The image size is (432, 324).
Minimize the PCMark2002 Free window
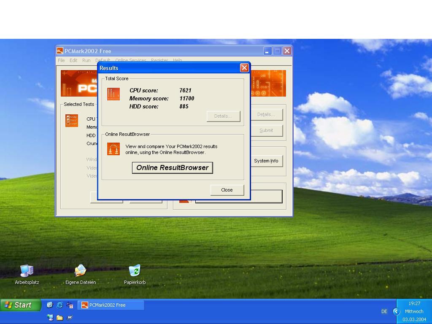pos(267,51)
